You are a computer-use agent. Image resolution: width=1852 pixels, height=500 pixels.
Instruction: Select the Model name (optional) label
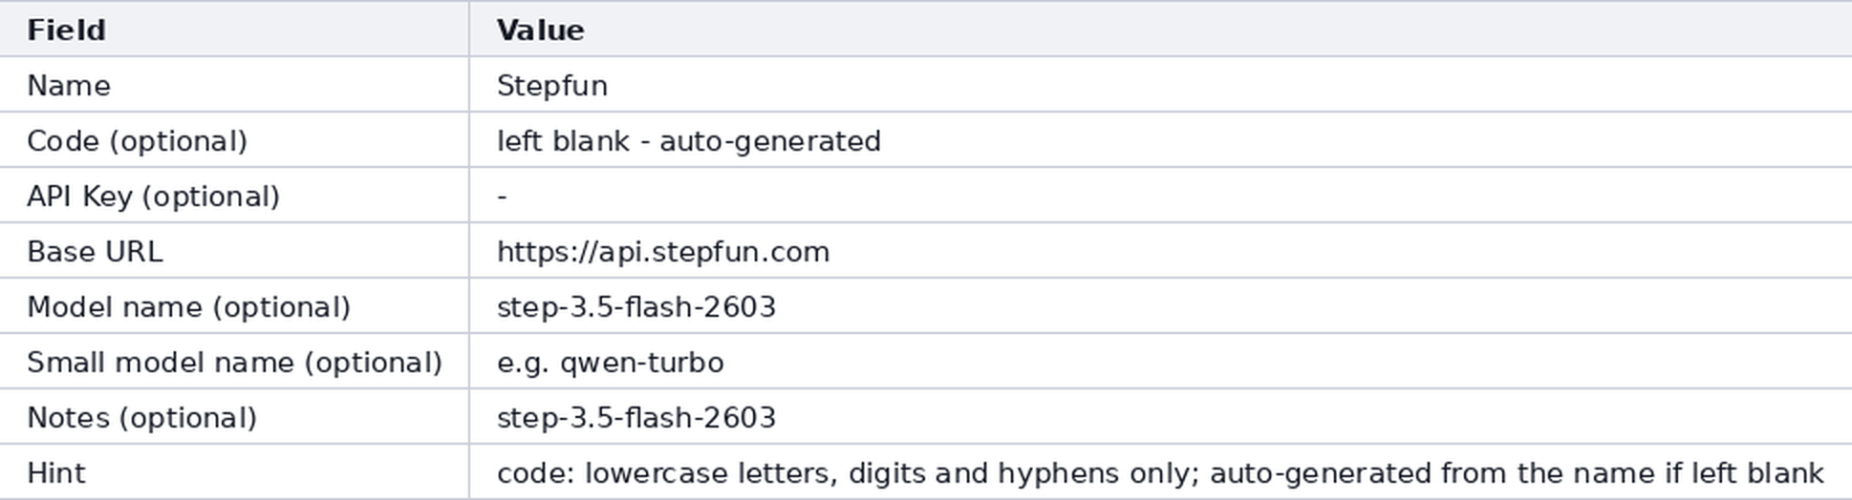188,307
